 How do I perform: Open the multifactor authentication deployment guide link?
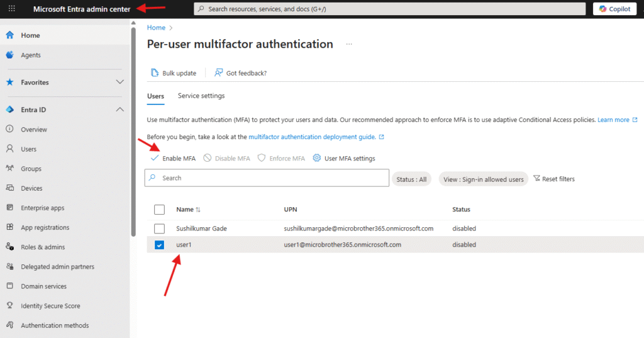pos(312,137)
